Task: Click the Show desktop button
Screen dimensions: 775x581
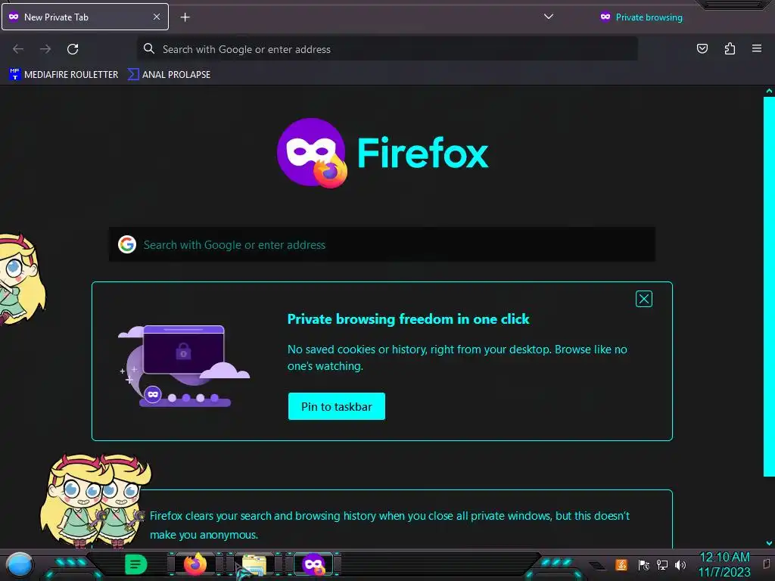Action: pyautogui.click(x=767, y=564)
